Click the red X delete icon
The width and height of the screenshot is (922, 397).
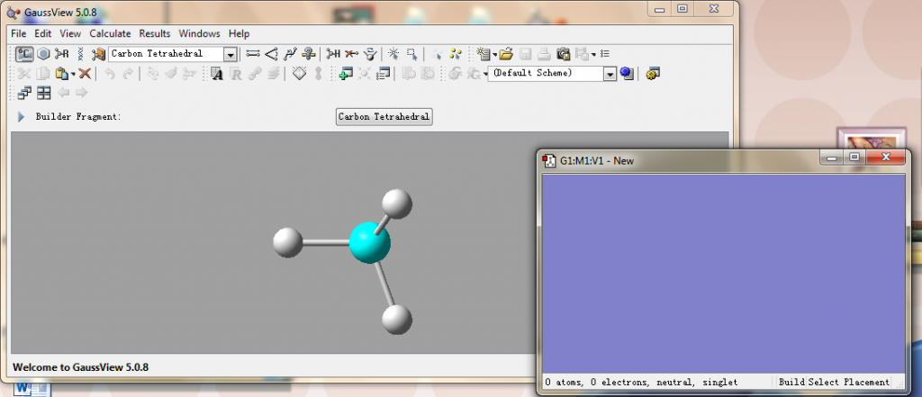click(85, 74)
